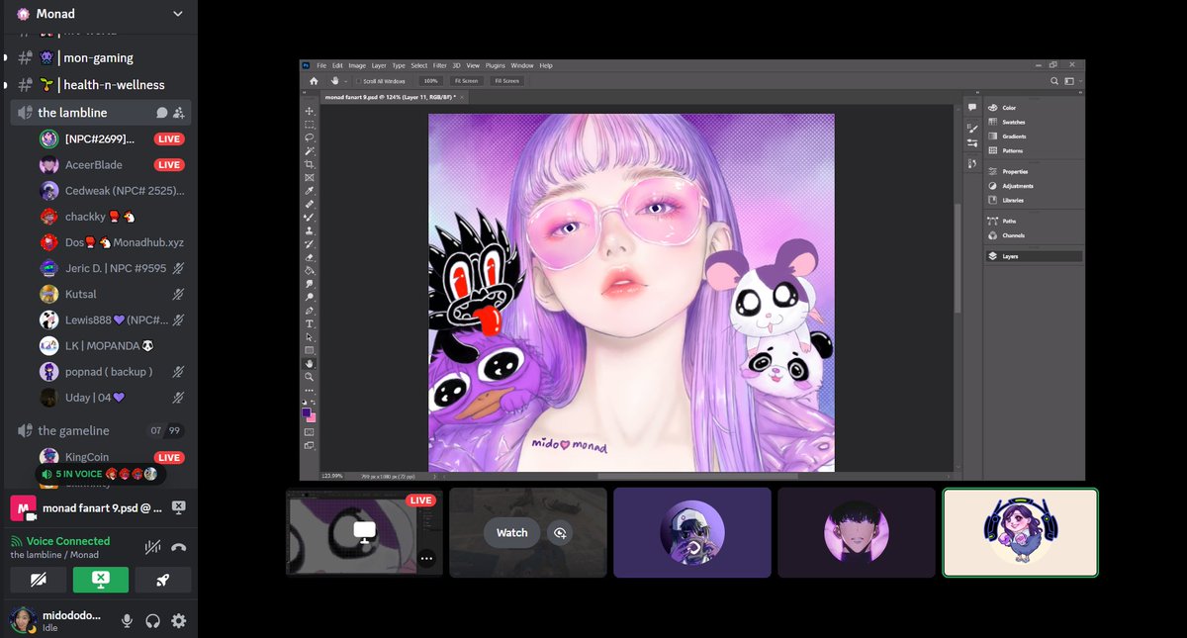Open the Layer menu
Viewport: 1187px width, 638px height.
[379, 65]
